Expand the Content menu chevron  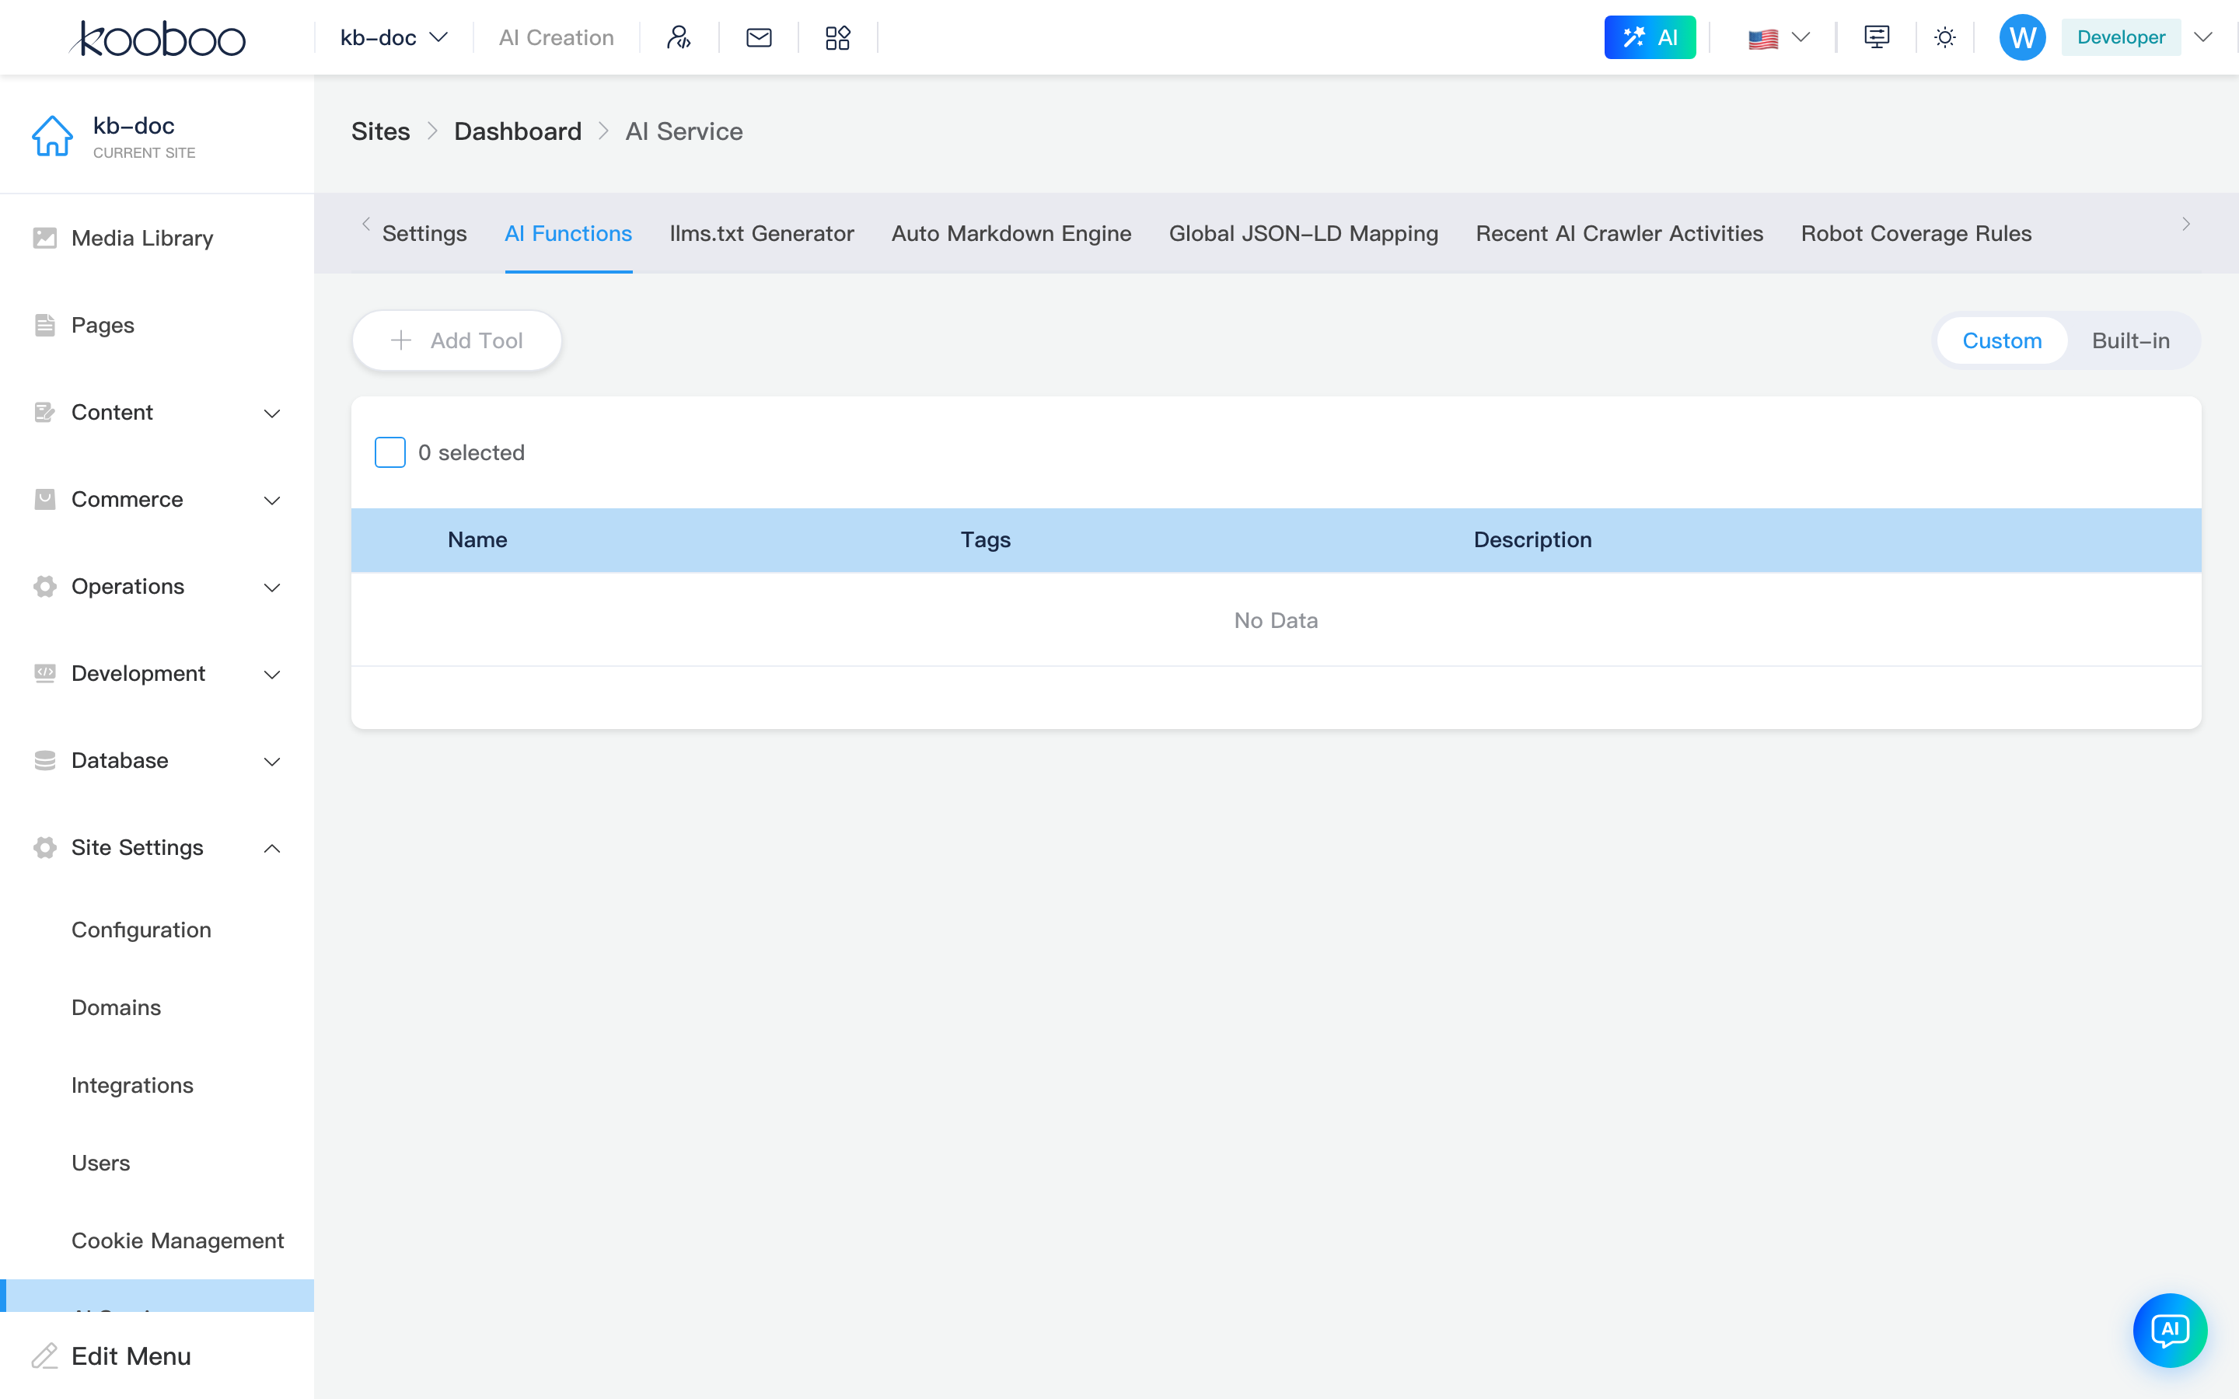pos(272,413)
